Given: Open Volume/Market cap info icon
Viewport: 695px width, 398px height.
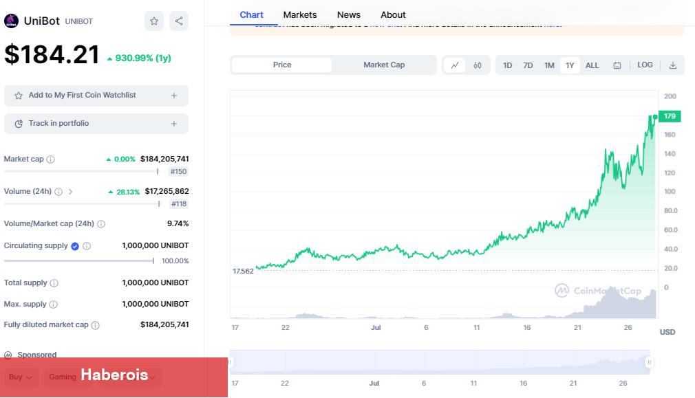Looking at the screenshot, I should tap(101, 224).
